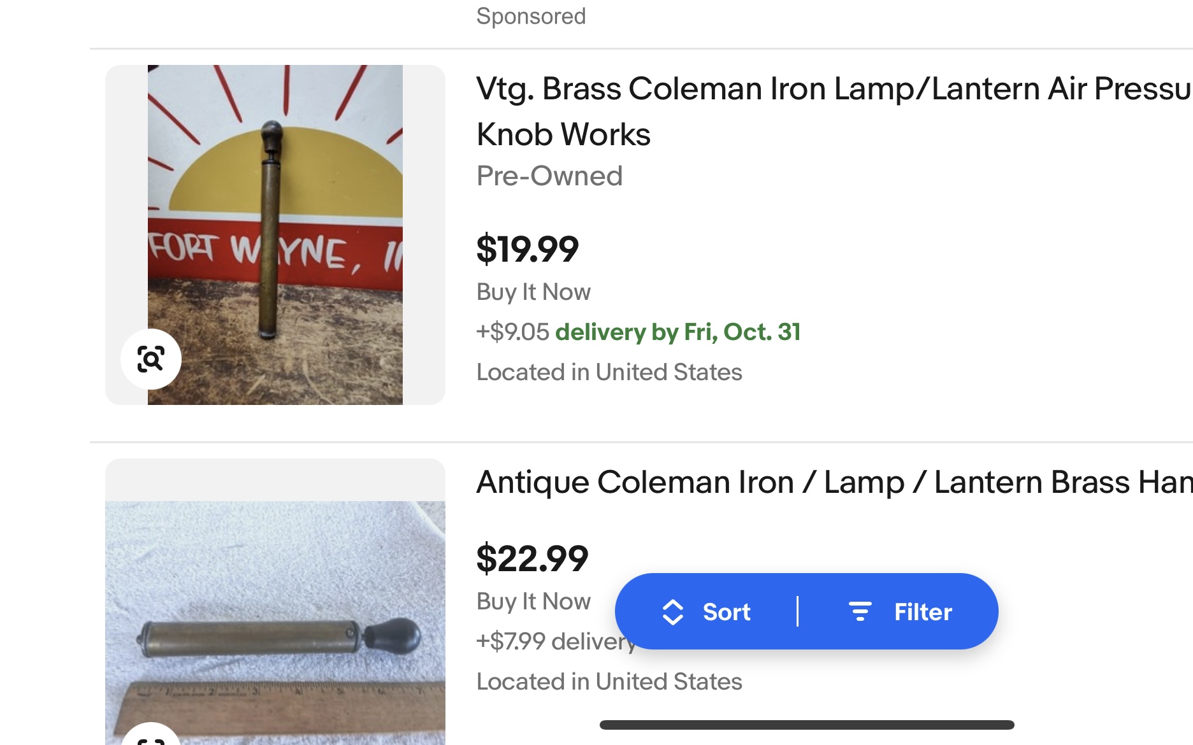This screenshot has height=745, width=1193.
Task: Click 'Knob Works' in the first listing title
Action: (563, 134)
